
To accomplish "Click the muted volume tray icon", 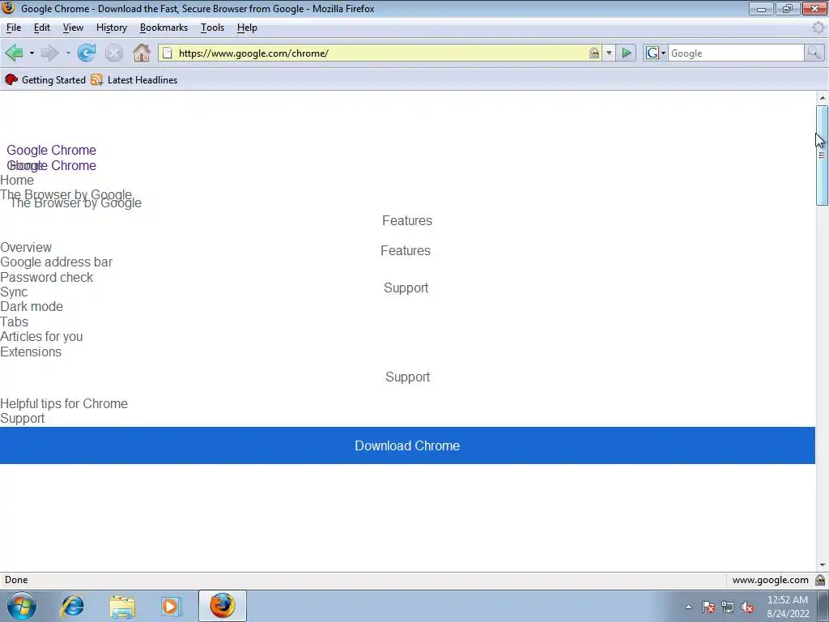I will tap(747, 607).
